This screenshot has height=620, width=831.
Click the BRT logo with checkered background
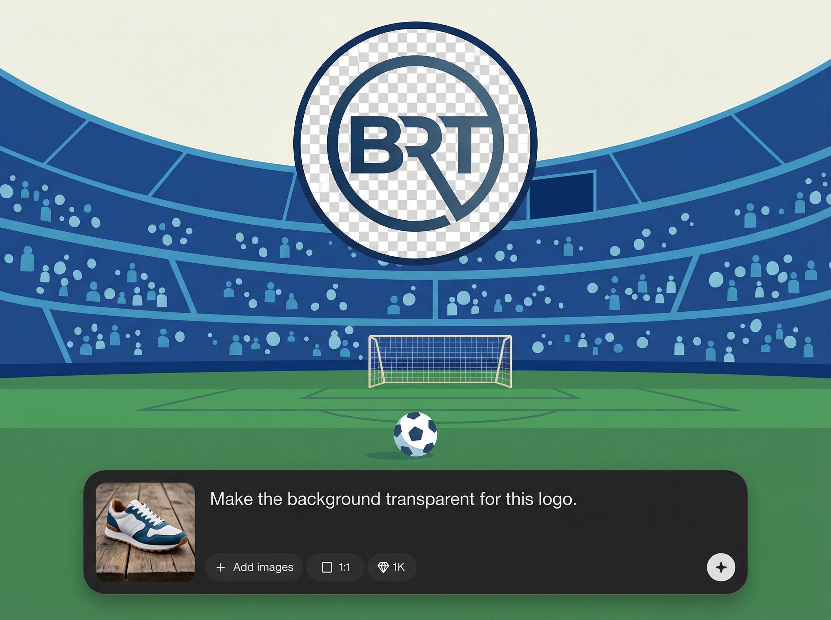click(x=415, y=143)
